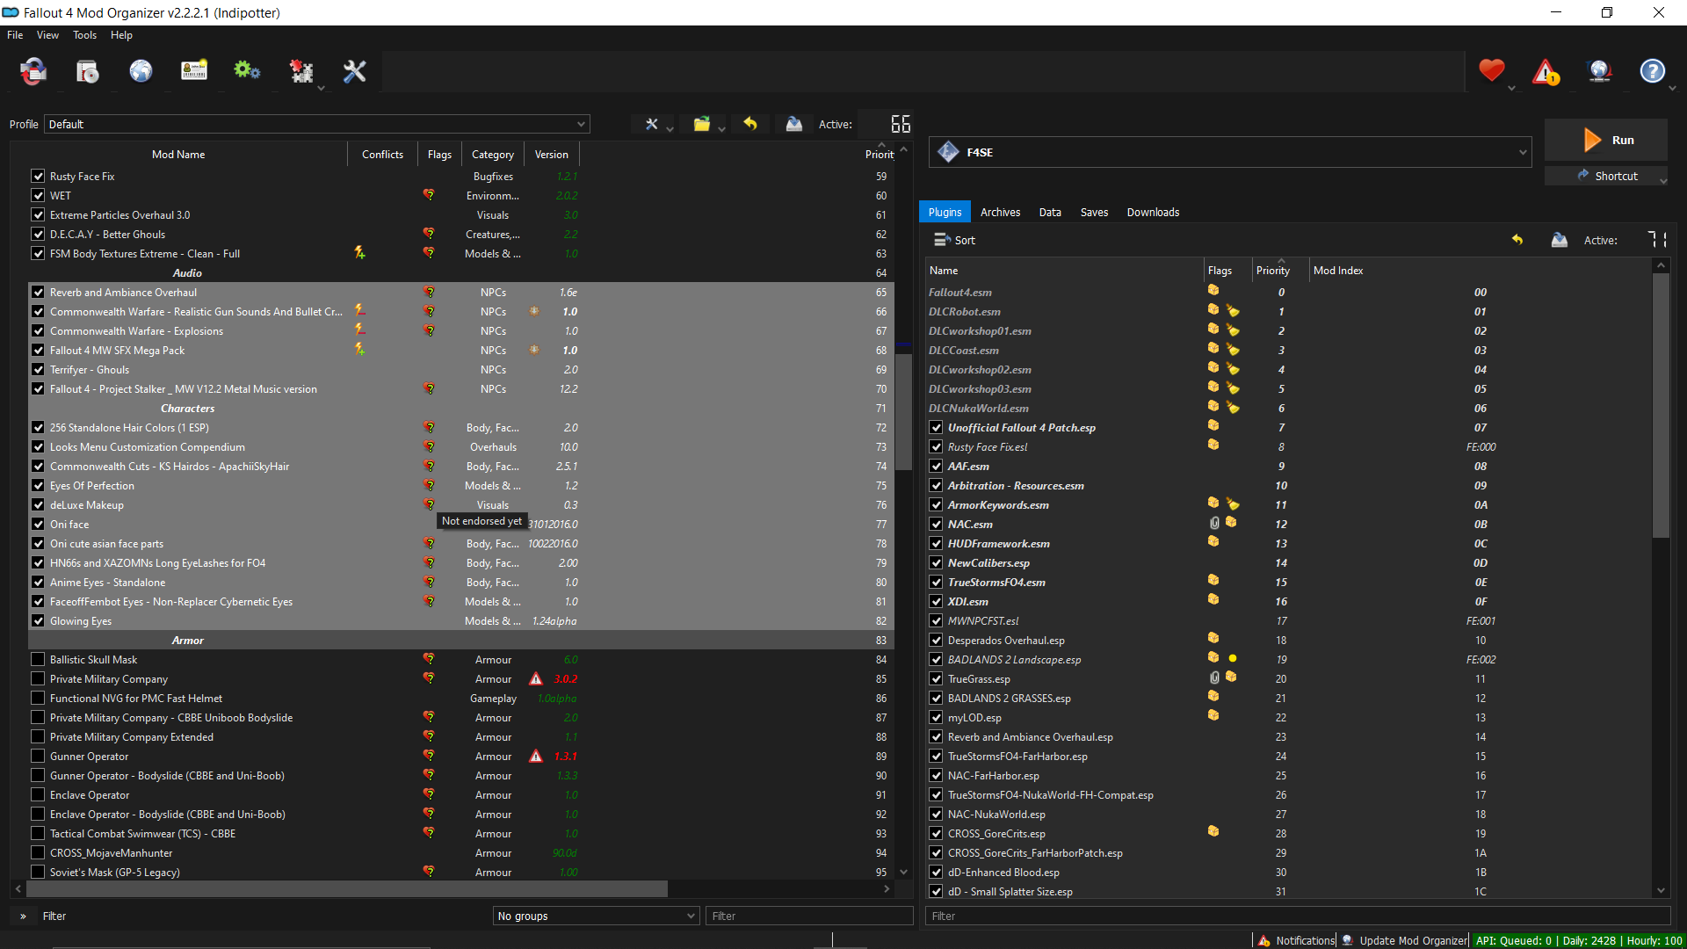This screenshot has height=949, width=1687.
Task: Click the install mod from archive icon
Action: [x=87, y=71]
